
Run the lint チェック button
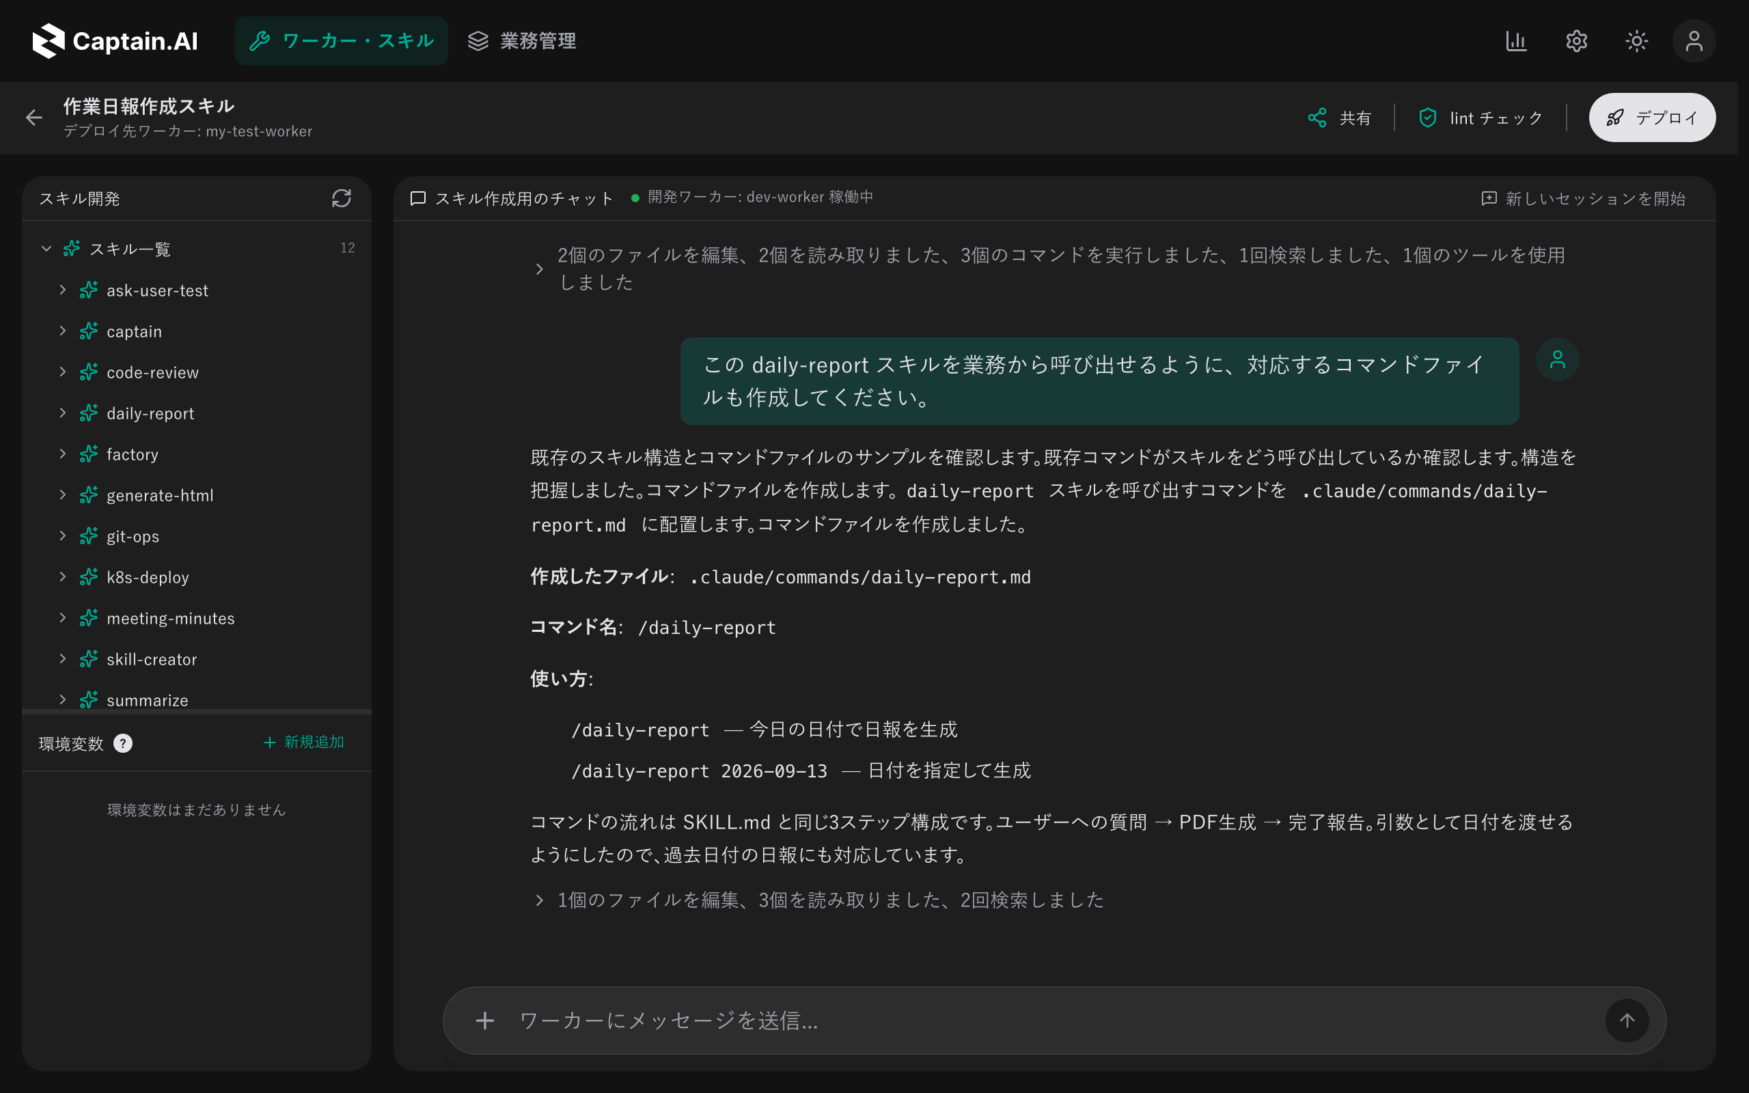click(1480, 117)
